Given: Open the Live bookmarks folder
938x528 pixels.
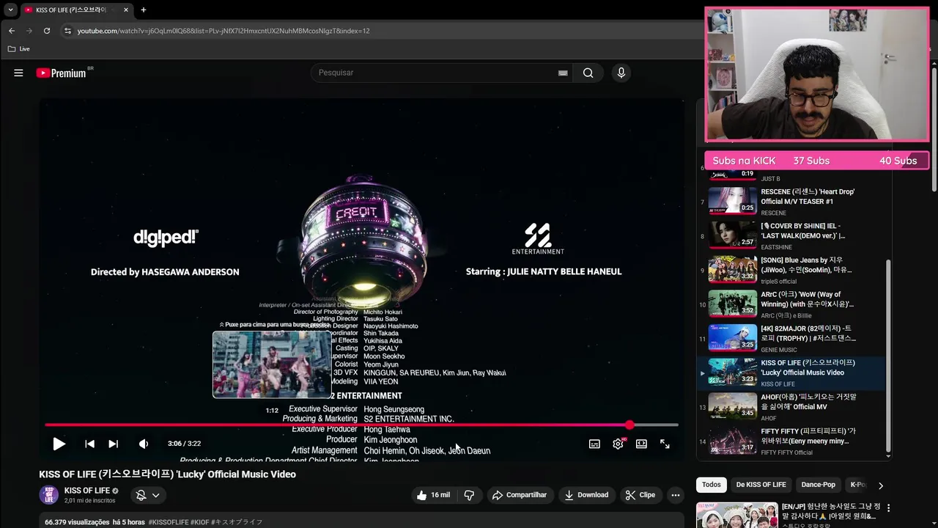Looking at the screenshot, I should (19, 49).
